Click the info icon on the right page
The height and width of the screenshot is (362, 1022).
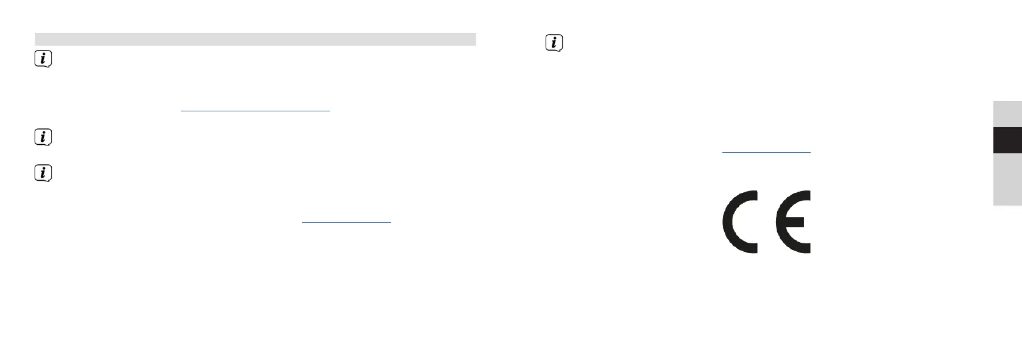point(554,43)
